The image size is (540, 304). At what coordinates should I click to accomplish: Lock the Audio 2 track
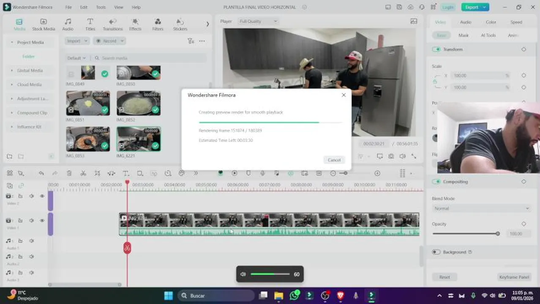(x=20, y=257)
